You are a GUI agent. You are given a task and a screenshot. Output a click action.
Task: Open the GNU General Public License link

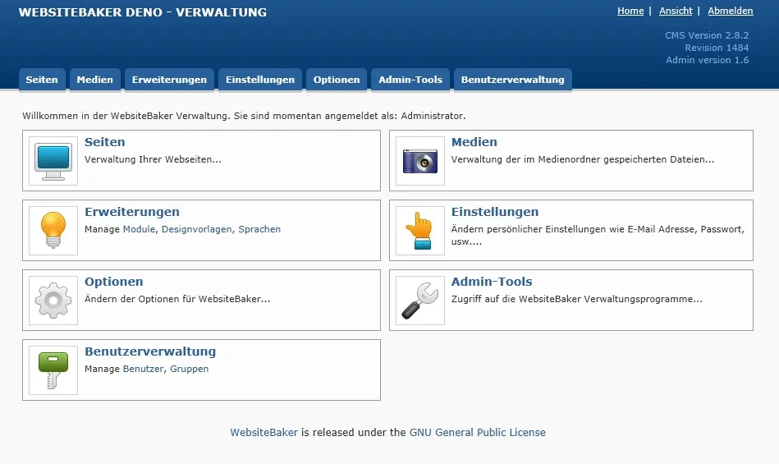tap(478, 432)
